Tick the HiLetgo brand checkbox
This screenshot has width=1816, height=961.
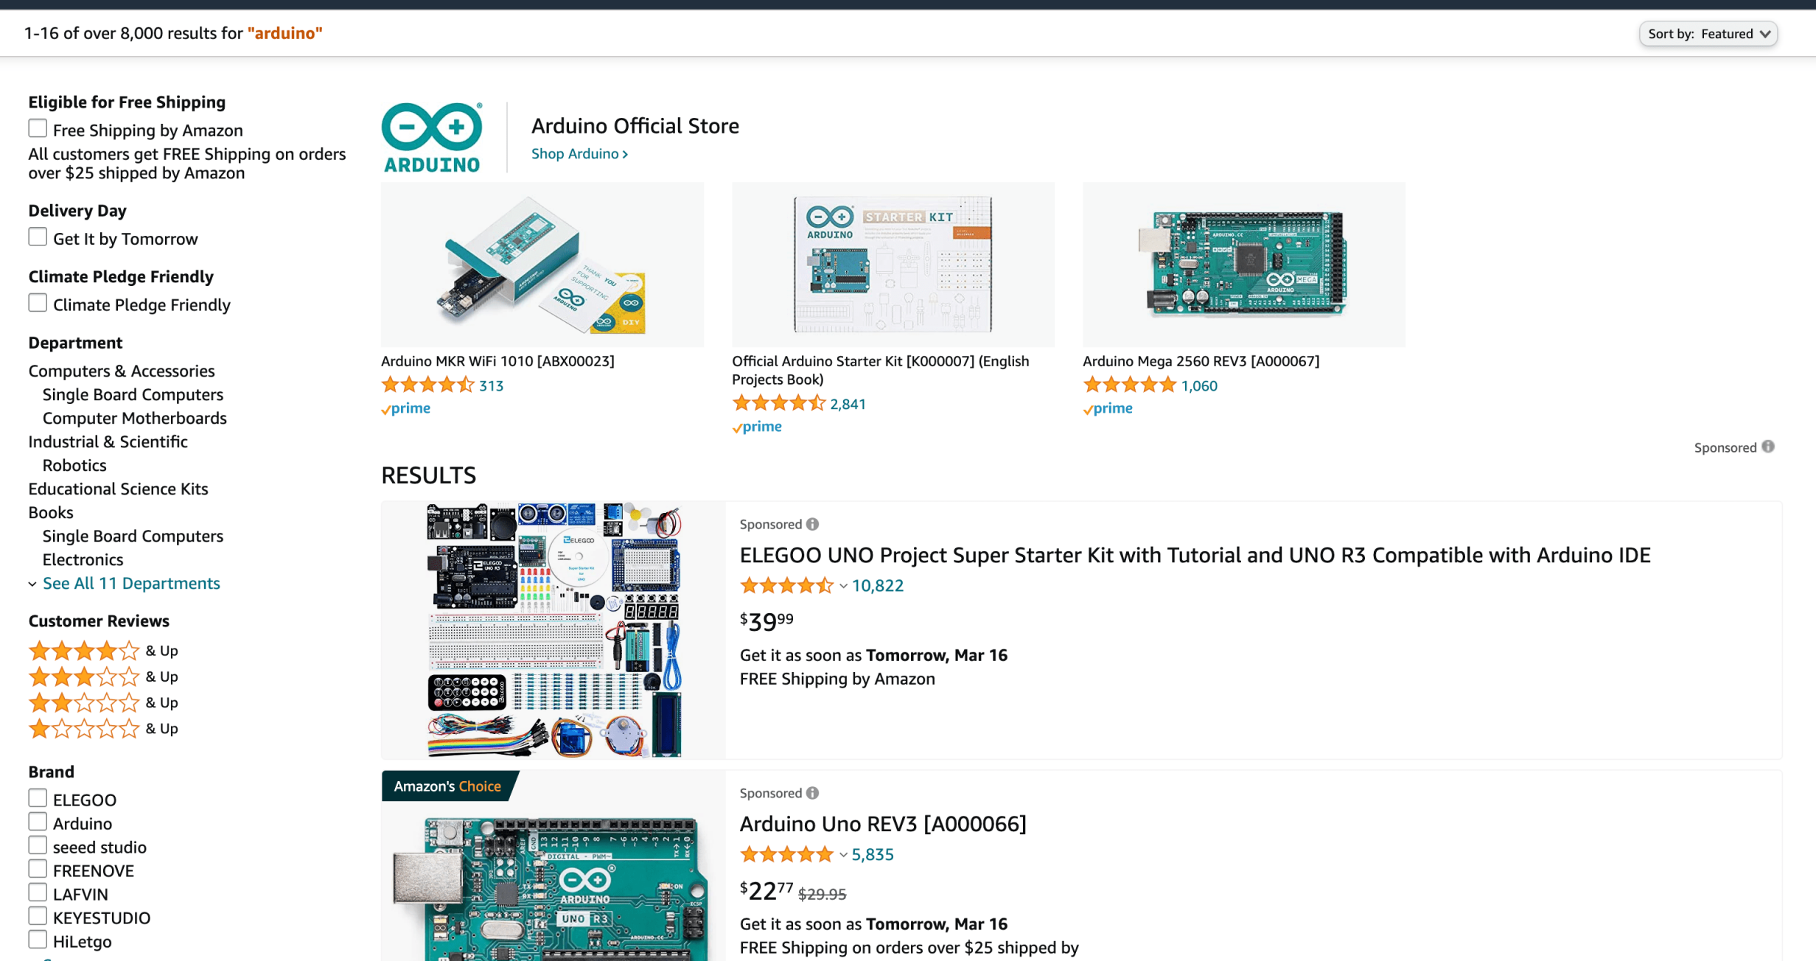(38, 940)
